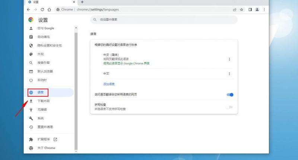
Task: Click the profile avatar icon
Action: click(257, 9)
